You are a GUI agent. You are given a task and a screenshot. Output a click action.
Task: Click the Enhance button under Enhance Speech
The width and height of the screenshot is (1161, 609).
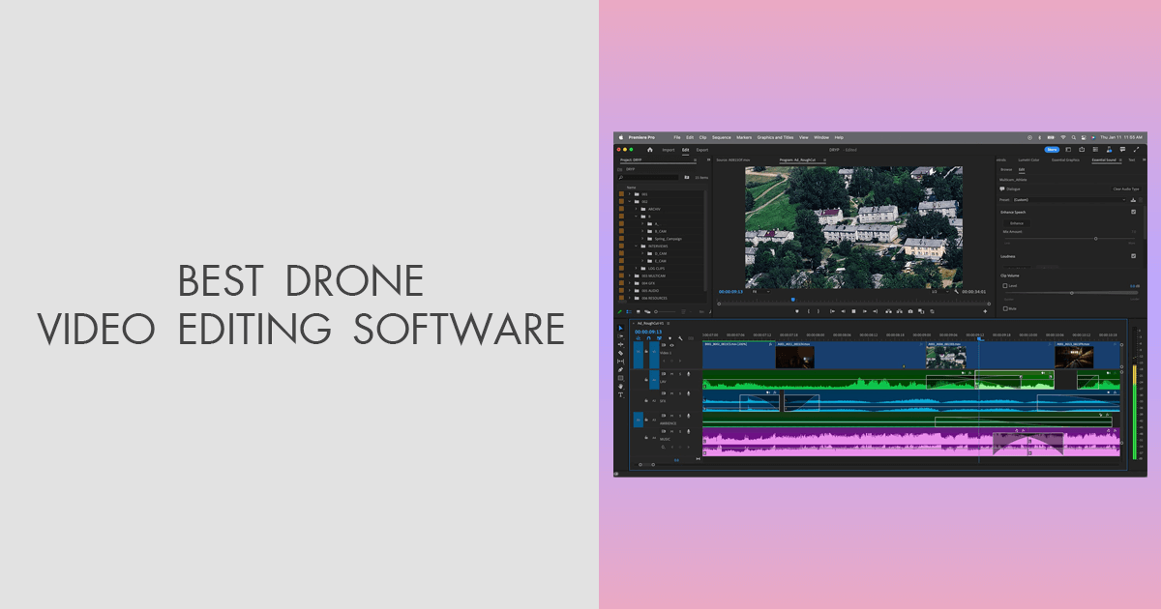1016,223
